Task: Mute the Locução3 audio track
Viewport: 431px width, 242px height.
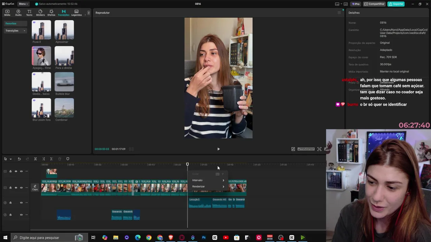Action: coord(21,203)
